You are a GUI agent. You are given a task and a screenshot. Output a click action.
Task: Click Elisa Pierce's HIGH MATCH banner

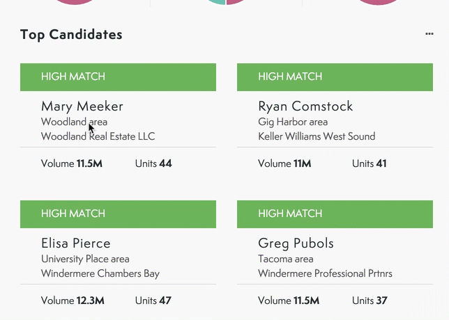[x=118, y=214]
